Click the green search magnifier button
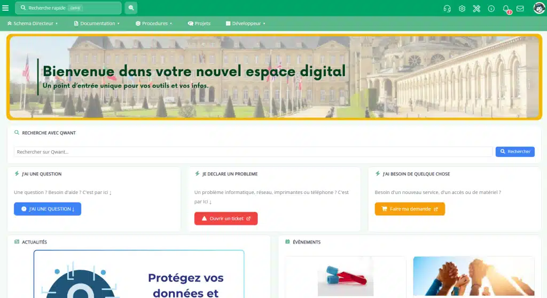The image size is (547, 298). pyautogui.click(x=131, y=7)
